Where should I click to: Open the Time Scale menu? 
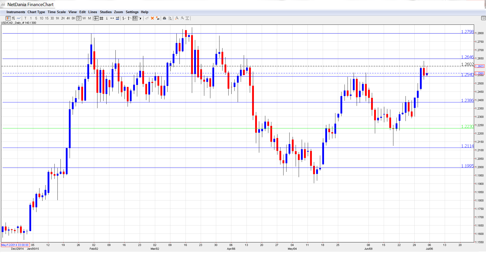(56, 12)
